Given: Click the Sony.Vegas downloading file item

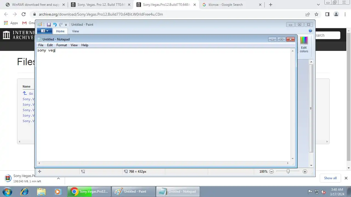Looking at the screenshot, I should [27, 178].
